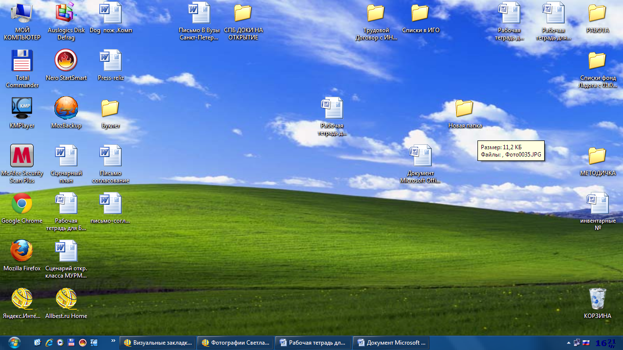
Task: Select the Mozilla Firefox shortcut
Action: (22, 255)
